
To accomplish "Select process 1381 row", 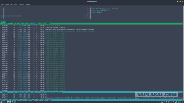I will pos(91,33).
